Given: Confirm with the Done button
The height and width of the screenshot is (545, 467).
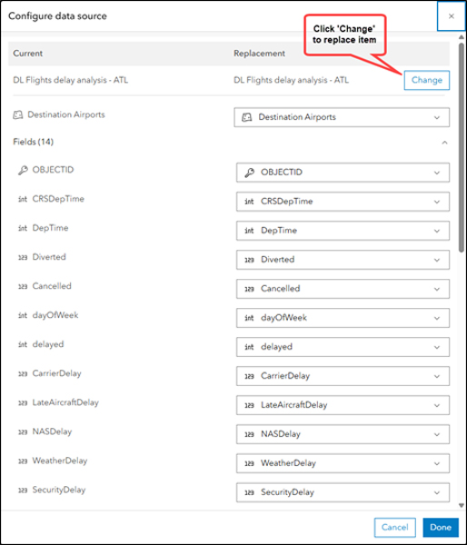Looking at the screenshot, I should point(441,527).
